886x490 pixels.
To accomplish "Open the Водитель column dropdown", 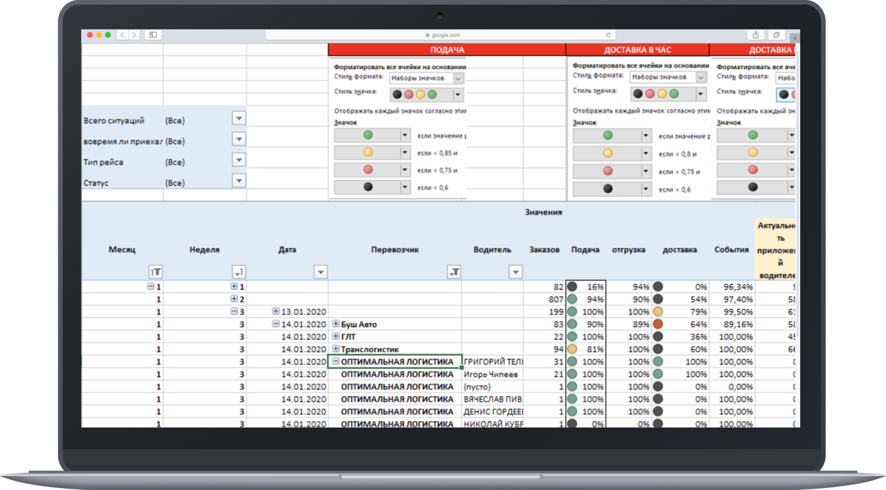I will [x=516, y=272].
